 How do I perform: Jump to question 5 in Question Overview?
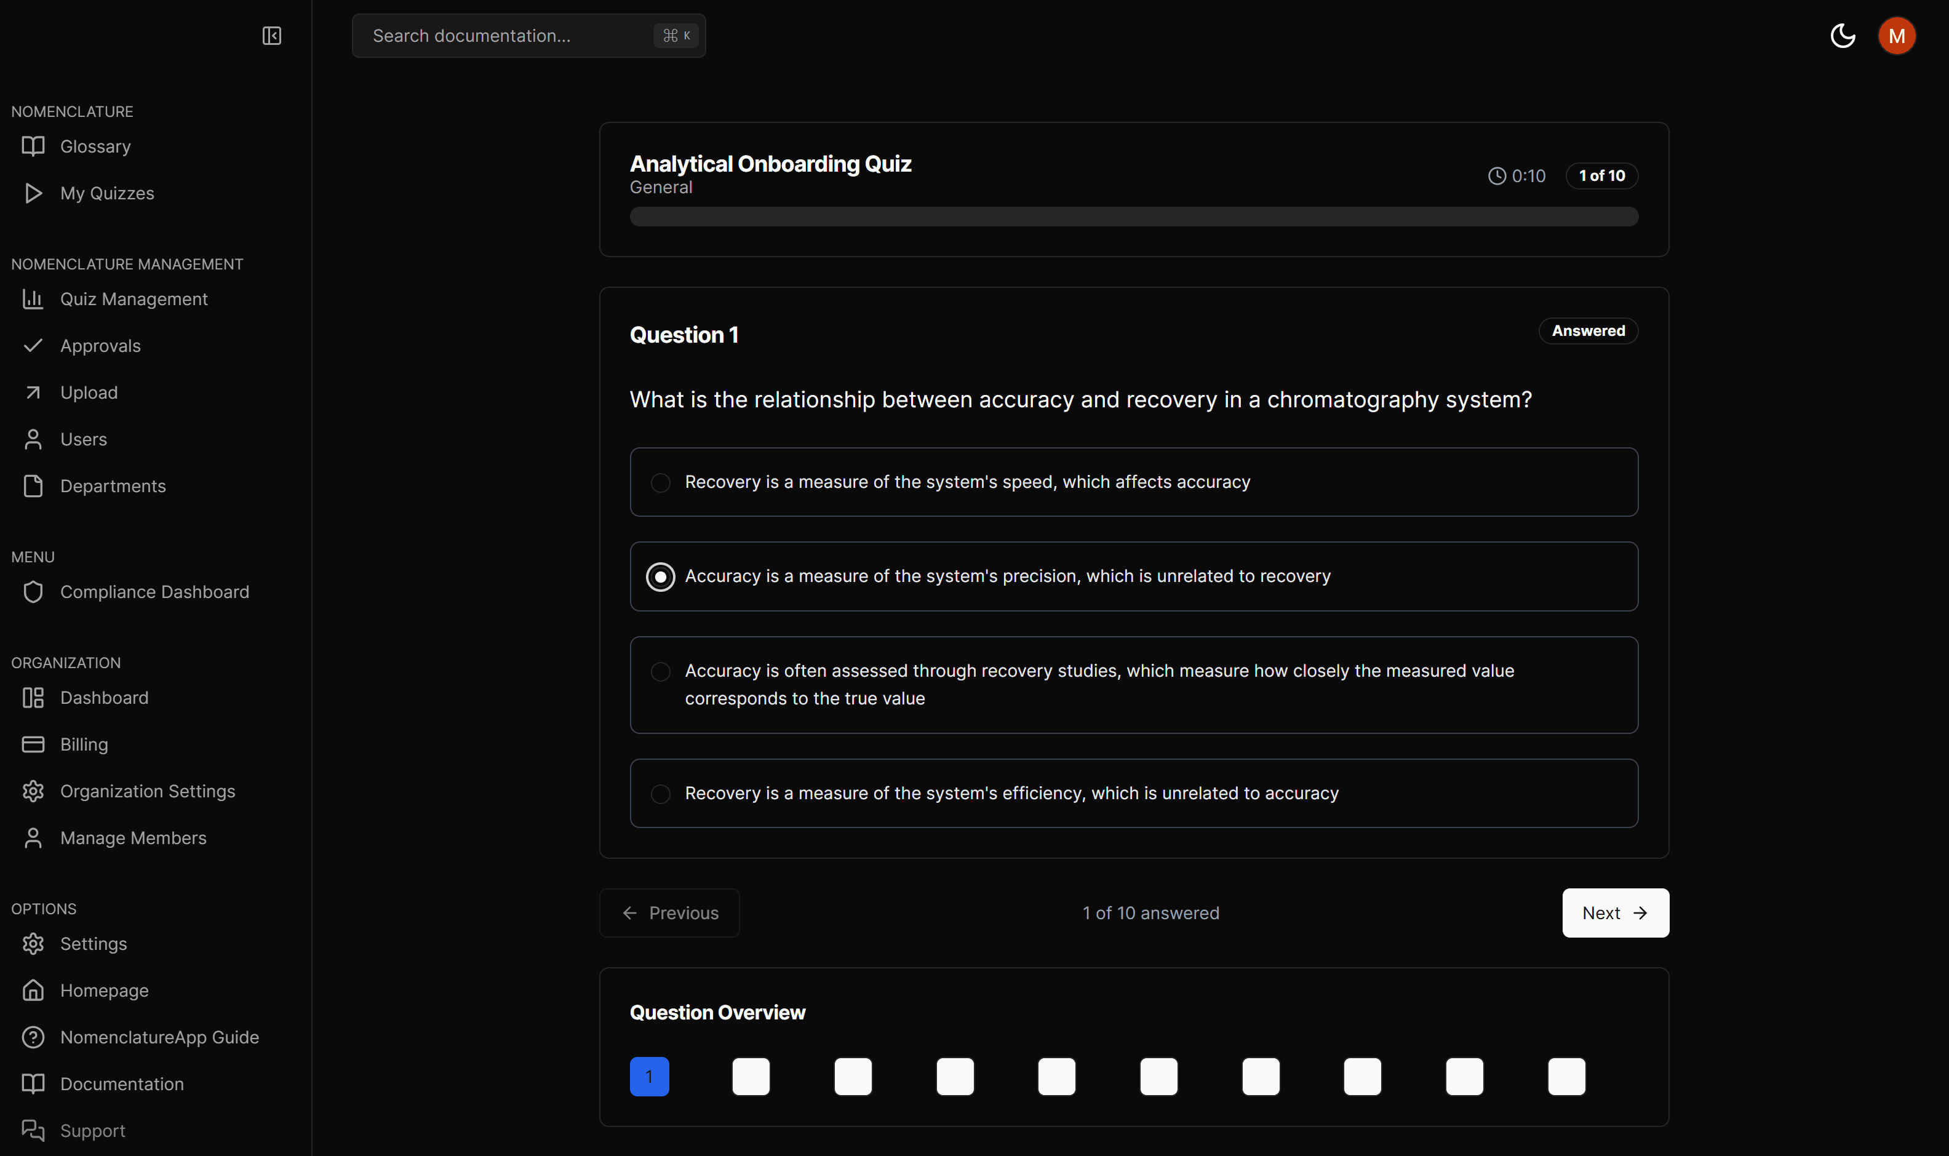pos(1056,1076)
